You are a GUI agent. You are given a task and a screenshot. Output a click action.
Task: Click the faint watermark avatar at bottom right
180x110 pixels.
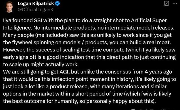pos(133,109)
